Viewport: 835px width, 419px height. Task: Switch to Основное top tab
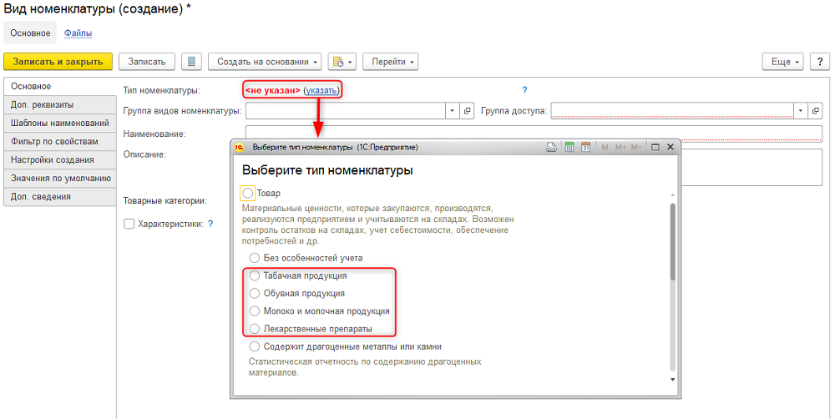click(x=30, y=33)
